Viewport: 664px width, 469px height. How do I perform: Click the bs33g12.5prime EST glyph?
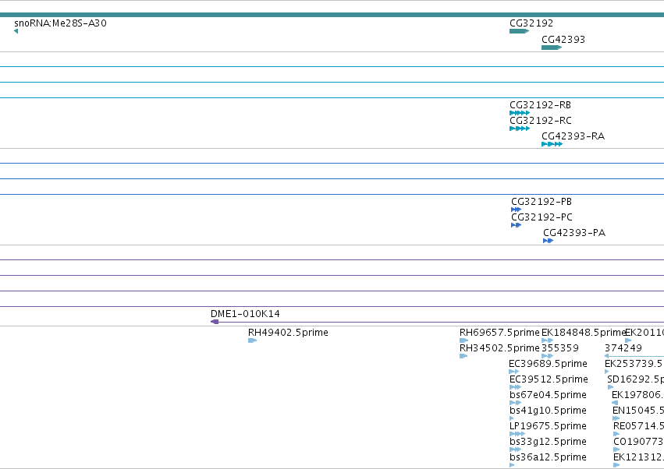[x=515, y=450]
